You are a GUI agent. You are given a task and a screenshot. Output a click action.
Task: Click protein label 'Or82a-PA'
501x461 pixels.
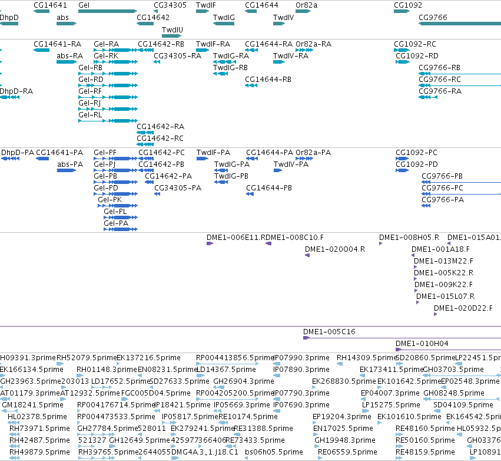click(313, 153)
